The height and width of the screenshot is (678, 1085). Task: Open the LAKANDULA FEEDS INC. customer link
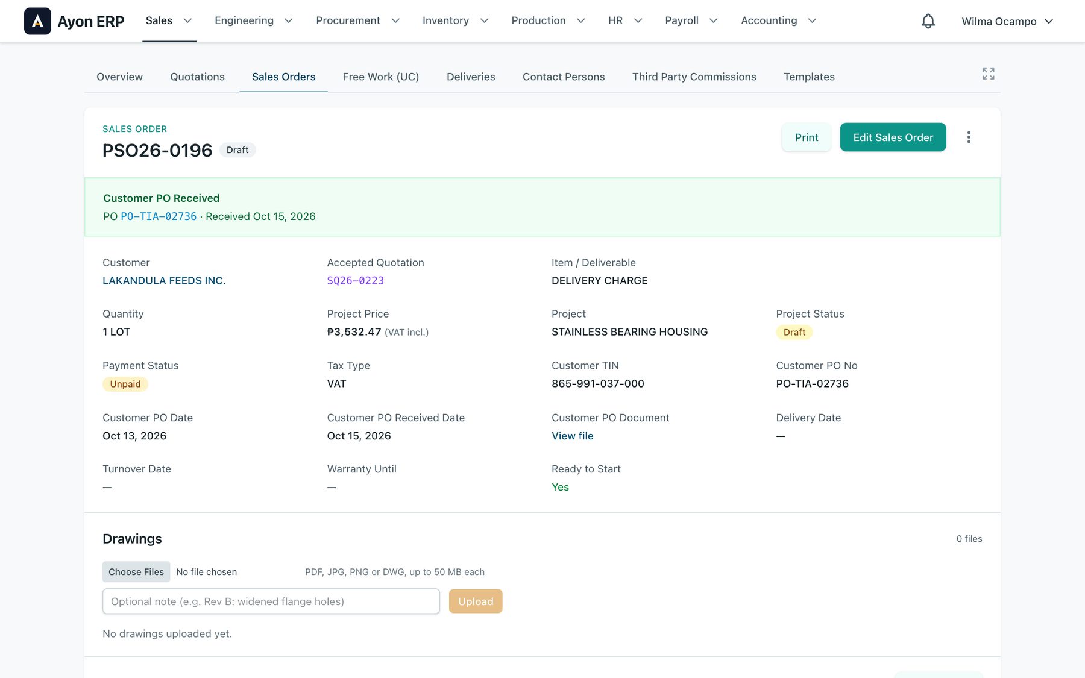point(164,281)
